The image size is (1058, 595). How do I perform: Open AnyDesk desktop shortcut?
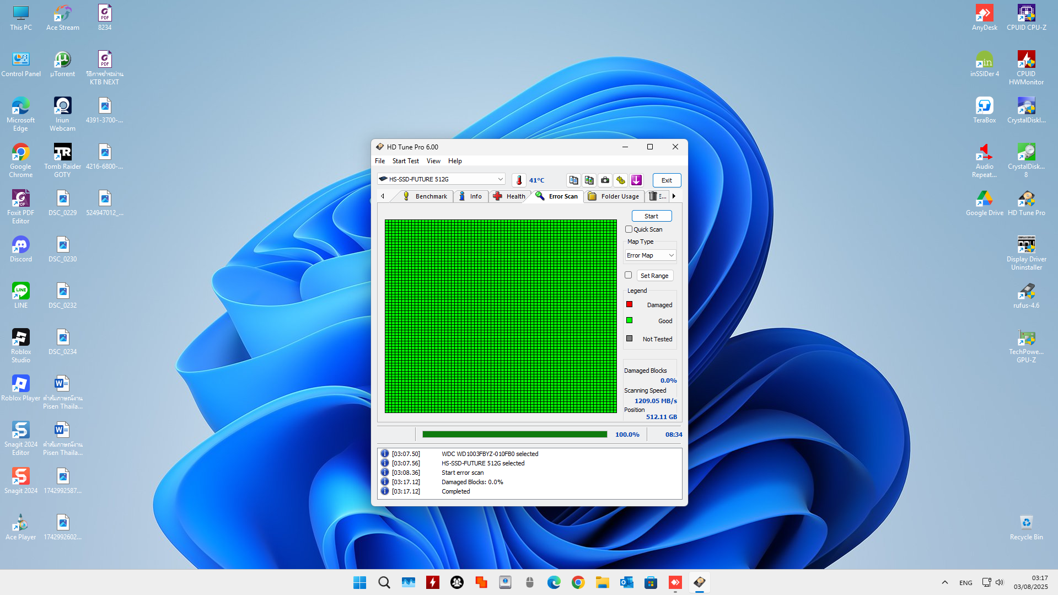(x=984, y=18)
